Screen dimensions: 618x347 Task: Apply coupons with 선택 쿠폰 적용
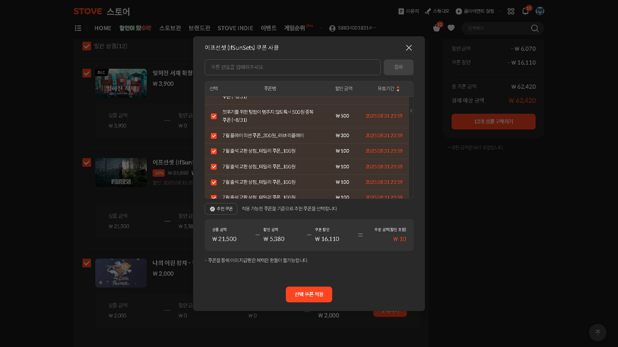[309, 294]
